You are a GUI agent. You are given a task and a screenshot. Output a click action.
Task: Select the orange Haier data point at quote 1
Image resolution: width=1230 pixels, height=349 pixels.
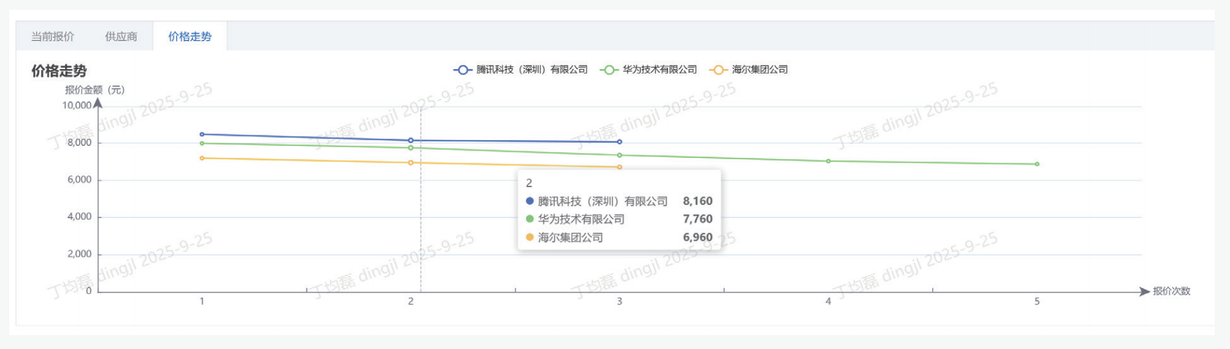click(202, 158)
